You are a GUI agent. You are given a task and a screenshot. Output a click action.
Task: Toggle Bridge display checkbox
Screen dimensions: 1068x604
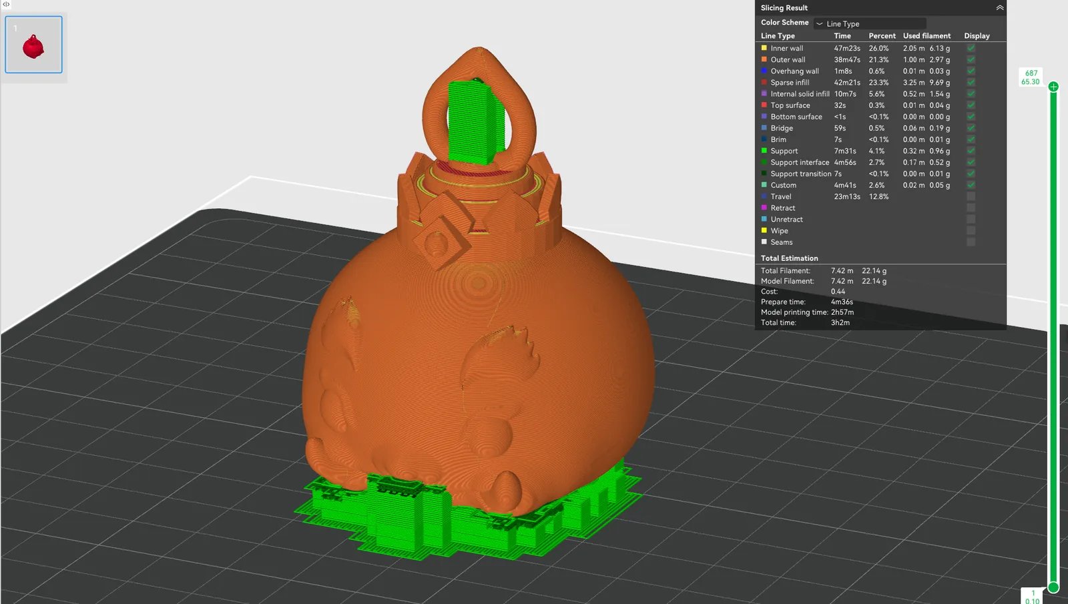point(971,127)
